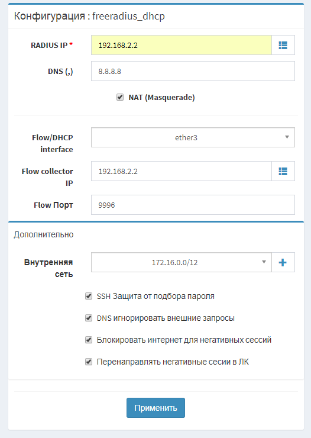Viewport: 311px width, 438px height.
Task: Open the Flow/DHCP interface ether3 dropdown
Action: [x=193, y=137]
